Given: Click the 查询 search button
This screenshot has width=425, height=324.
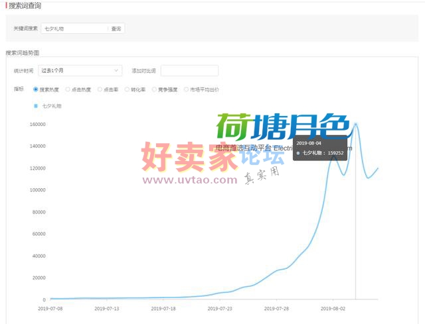Looking at the screenshot, I should [x=116, y=29].
